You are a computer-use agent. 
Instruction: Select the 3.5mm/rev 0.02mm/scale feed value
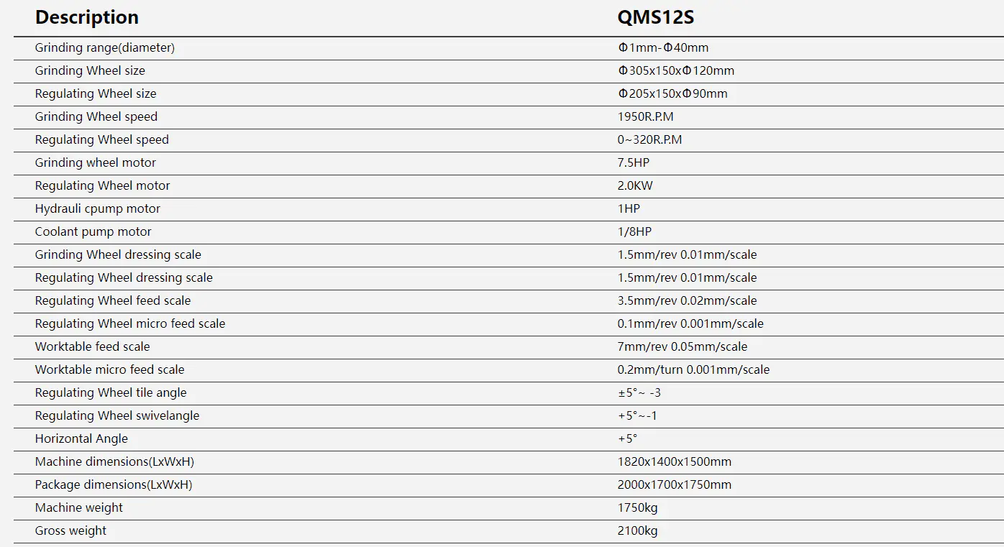tap(687, 300)
